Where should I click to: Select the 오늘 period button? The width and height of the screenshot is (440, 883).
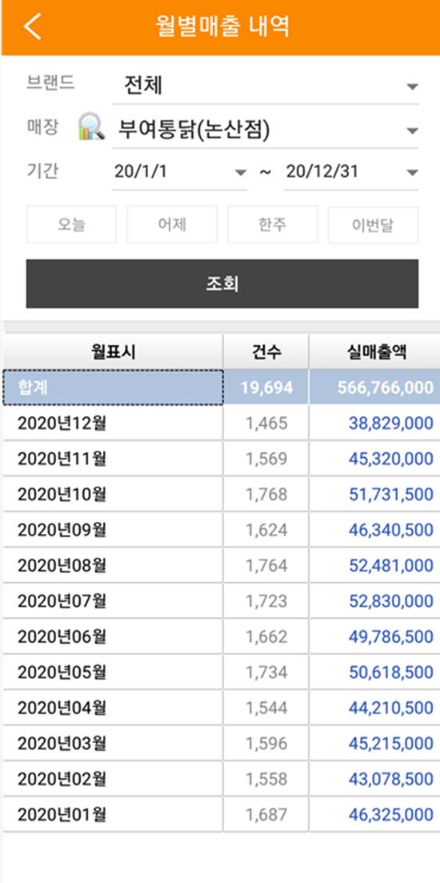[x=71, y=225]
